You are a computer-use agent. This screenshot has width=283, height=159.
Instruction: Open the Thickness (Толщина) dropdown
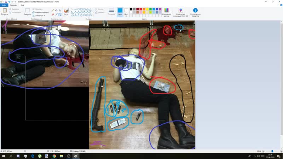pos(111,12)
